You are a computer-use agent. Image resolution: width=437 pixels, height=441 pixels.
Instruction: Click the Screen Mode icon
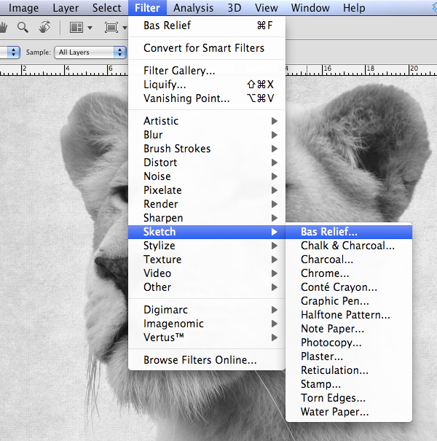point(111,28)
